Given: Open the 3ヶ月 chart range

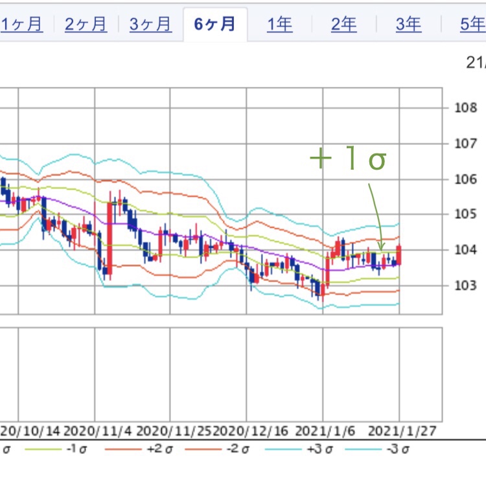Looking at the screenshot, I should pyautogui.click(x=150, y=25).
